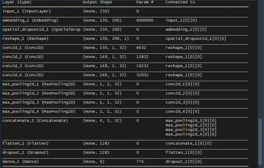Click the 19232 parameter count

(x=143, y=66)
